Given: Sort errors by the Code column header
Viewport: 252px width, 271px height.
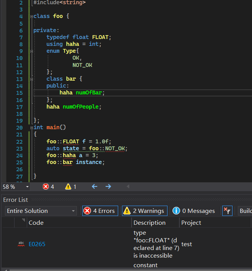Looking at the screenshot, I should tap(36, 222).
